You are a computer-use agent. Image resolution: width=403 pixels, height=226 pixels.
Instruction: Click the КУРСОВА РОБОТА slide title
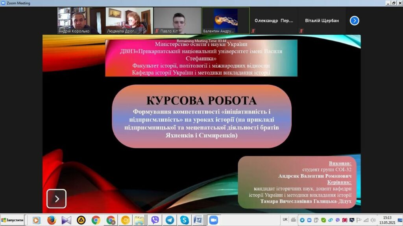tap(201, 101)
